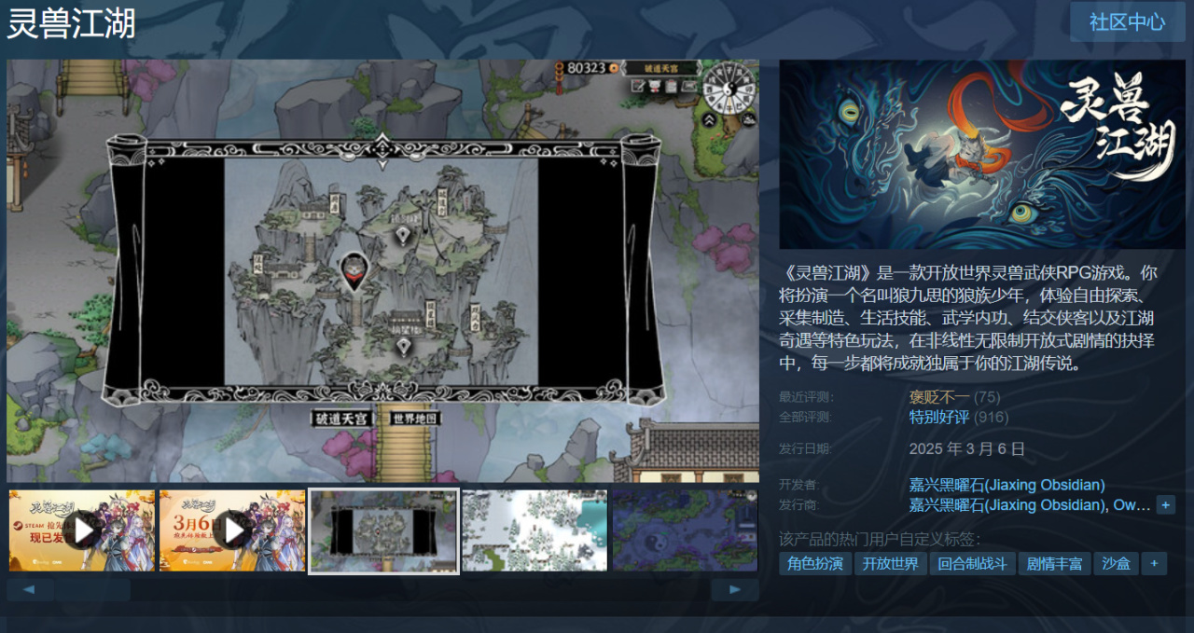Viewport: 1194px width, 633px height.
Task: Open the 褒贬不一 recent reviews link
Action: point(939,397)
